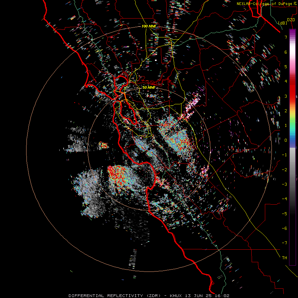Click the "DZD" label above the color scale

(291, 20)
